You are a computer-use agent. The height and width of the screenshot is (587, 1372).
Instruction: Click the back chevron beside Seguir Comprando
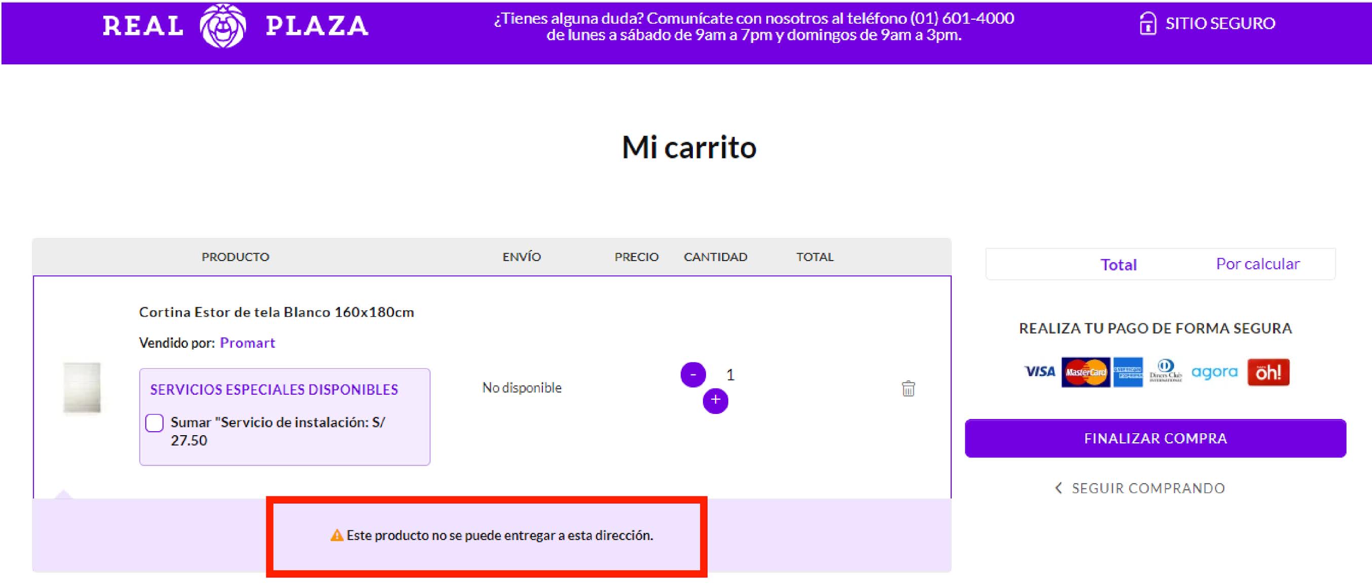coord(1059,488)
